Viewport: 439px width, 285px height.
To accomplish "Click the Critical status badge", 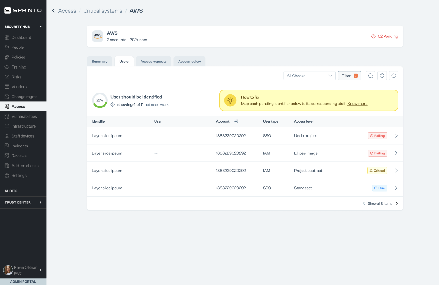I will point(377,171).
